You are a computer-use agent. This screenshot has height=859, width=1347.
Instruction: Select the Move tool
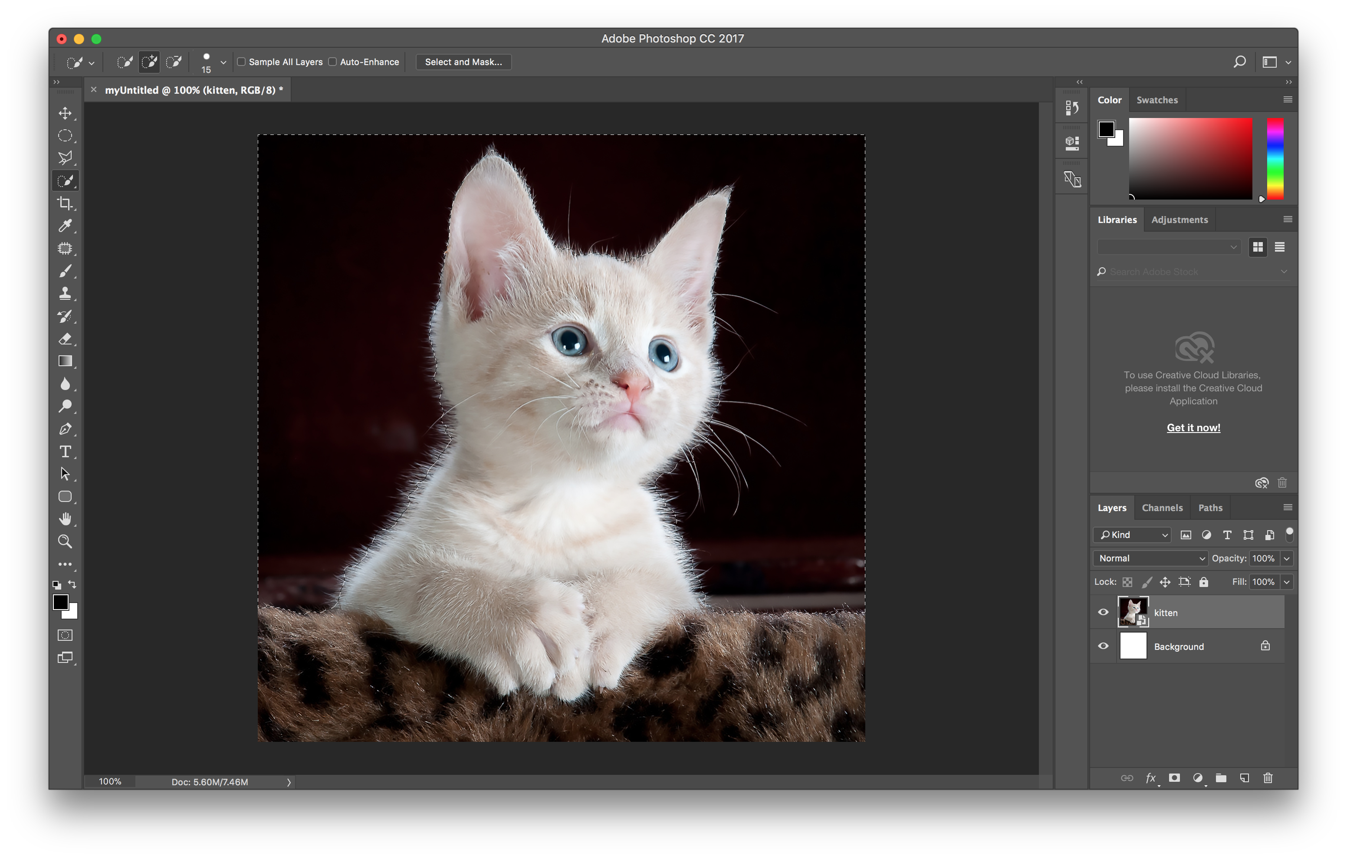coord(66,113)
